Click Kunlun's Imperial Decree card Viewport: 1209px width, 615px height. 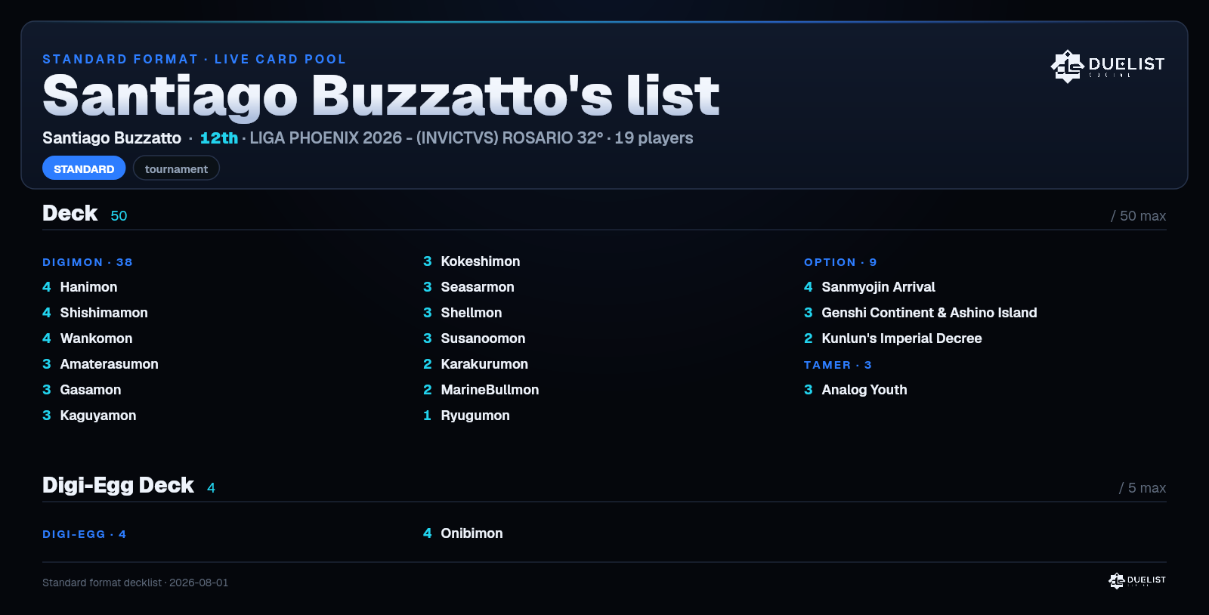click(x=893, y=338)
